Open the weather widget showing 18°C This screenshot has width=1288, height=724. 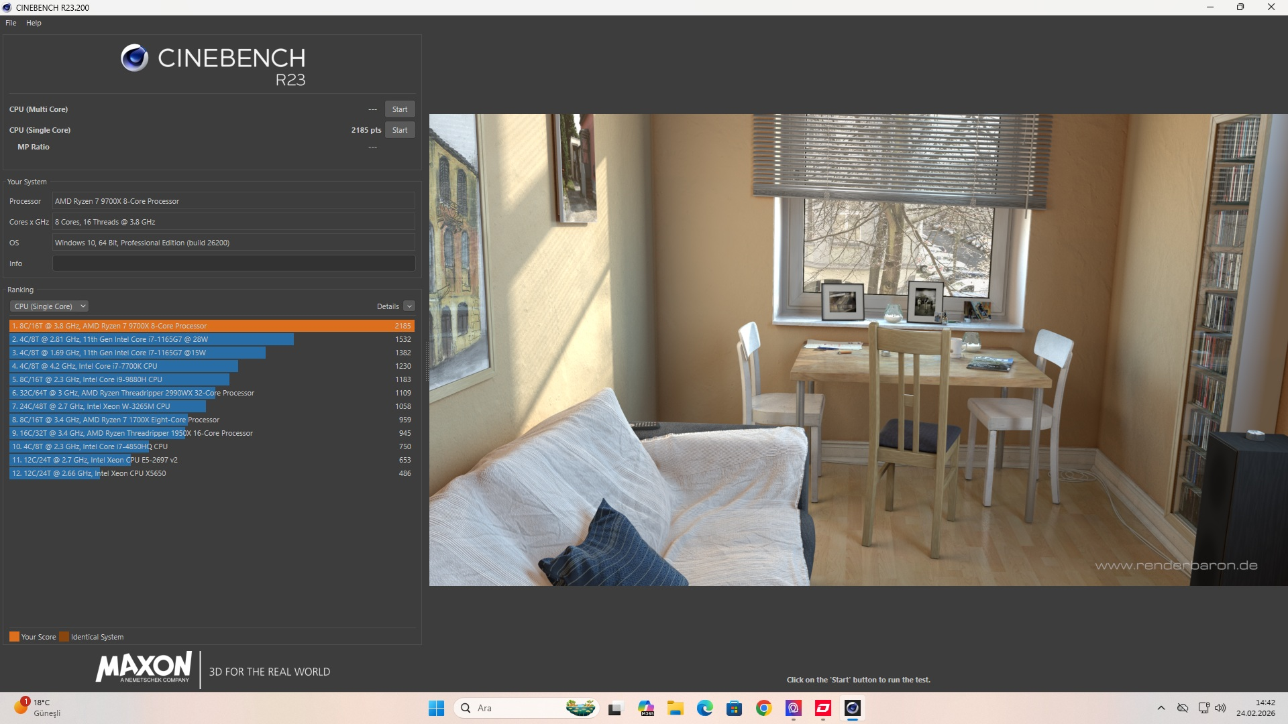coord(38,708)
